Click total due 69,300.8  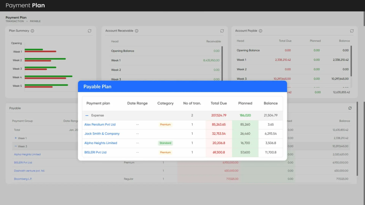pyautogui.click(x=219, y=152)
